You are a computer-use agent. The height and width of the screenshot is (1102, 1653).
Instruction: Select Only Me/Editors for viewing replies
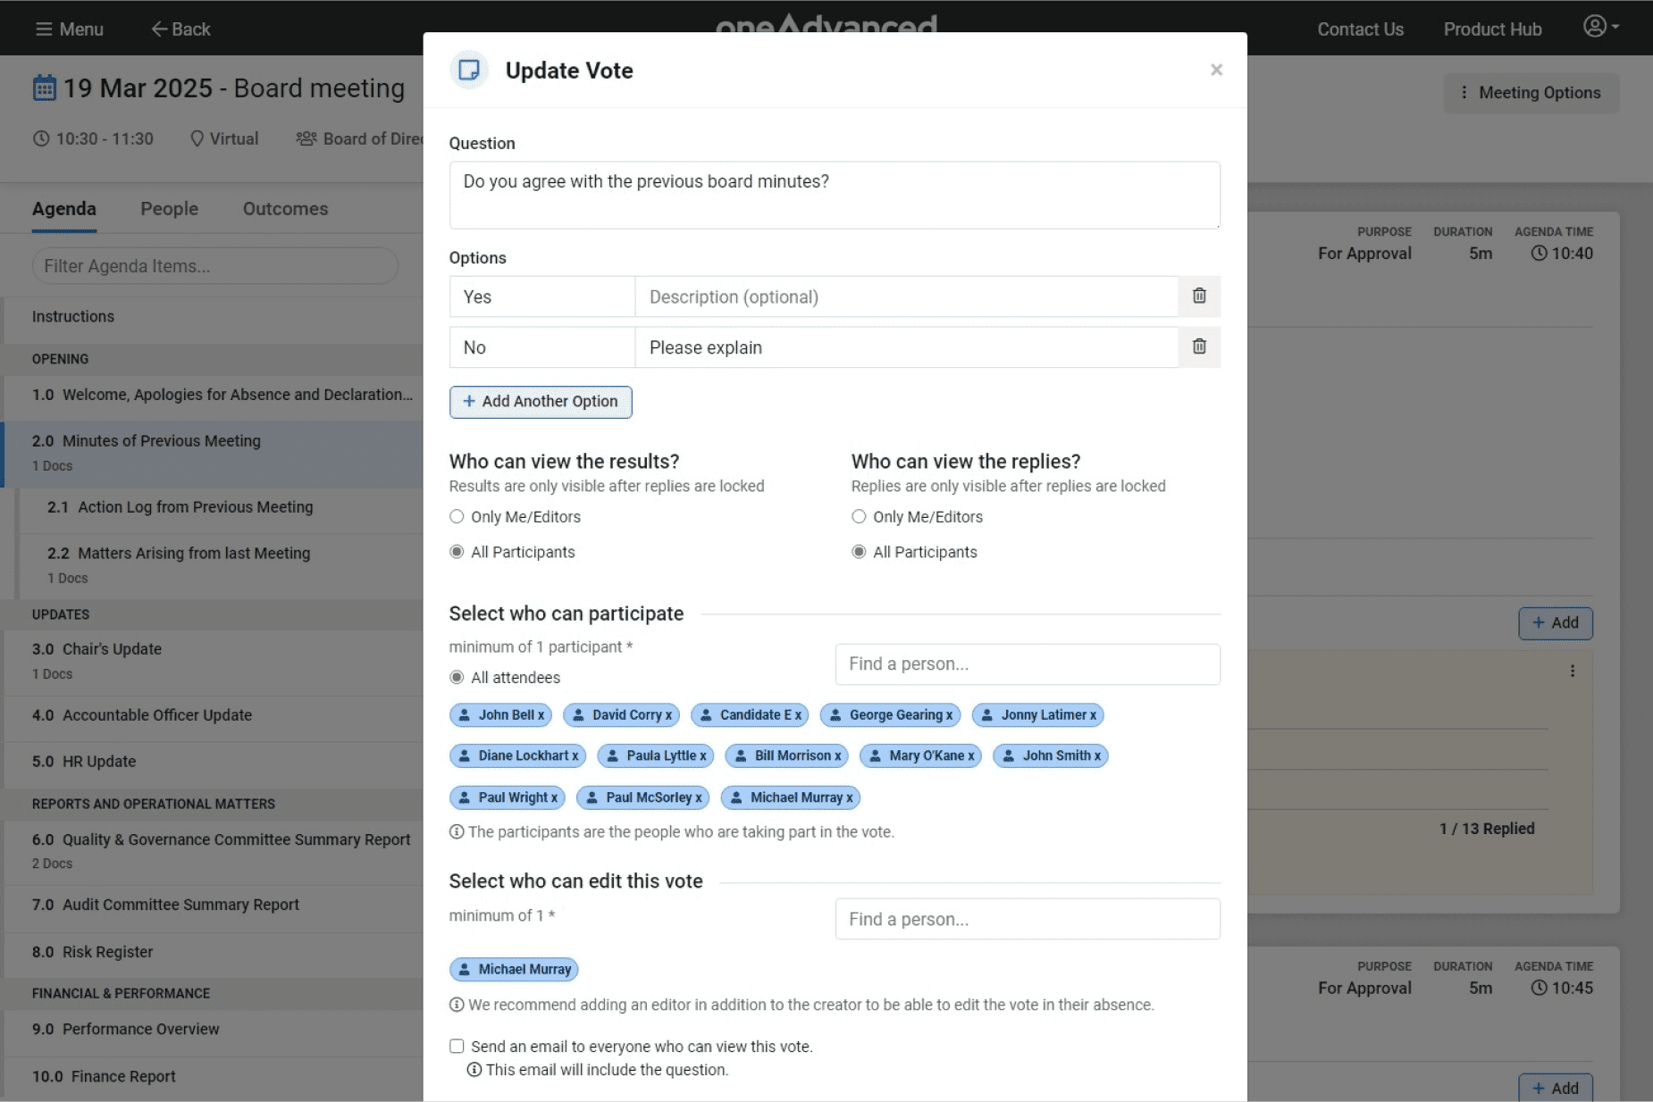(x=859, y=517)
